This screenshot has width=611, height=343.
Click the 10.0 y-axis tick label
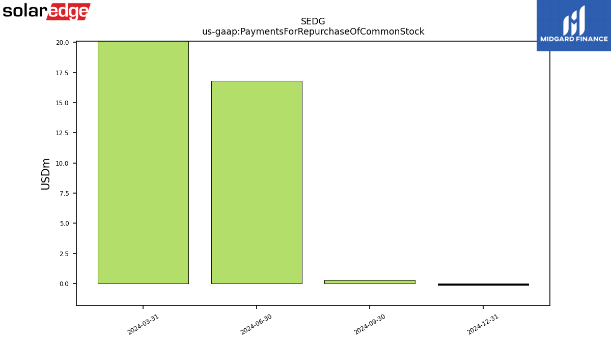[x=62, y=163]
